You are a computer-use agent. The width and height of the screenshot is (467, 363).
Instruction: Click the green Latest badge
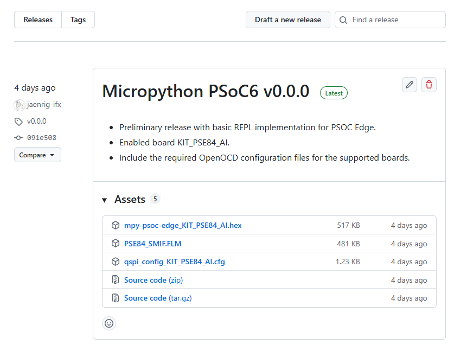[x=334, y=93]
